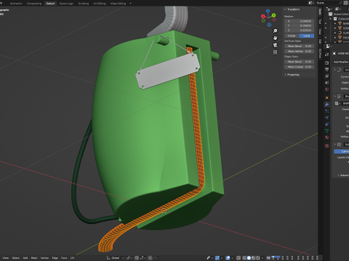This screenshot has height=261, width=349.
Task: Open the sidebar Tool tab
Action: (320, 22)
